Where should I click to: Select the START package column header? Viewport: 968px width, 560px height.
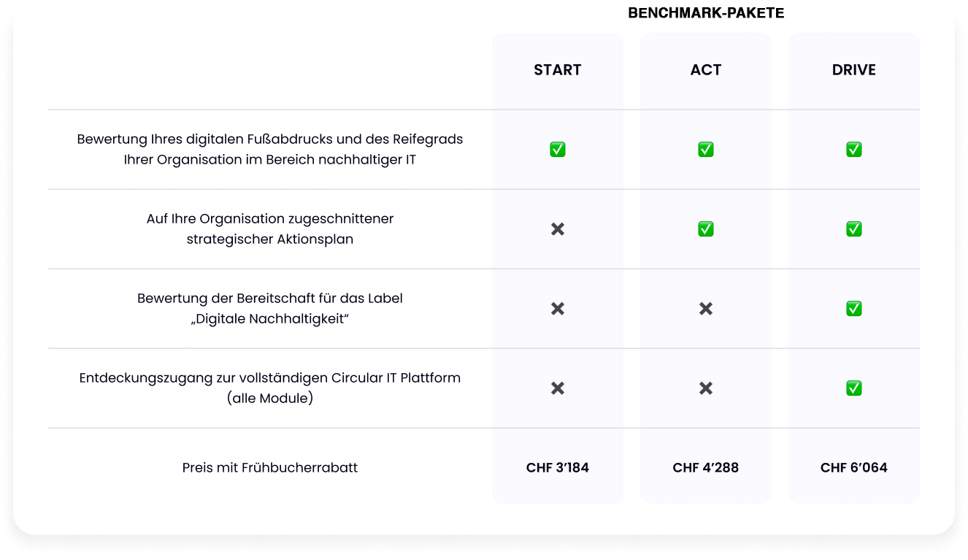tap(558, 70)
